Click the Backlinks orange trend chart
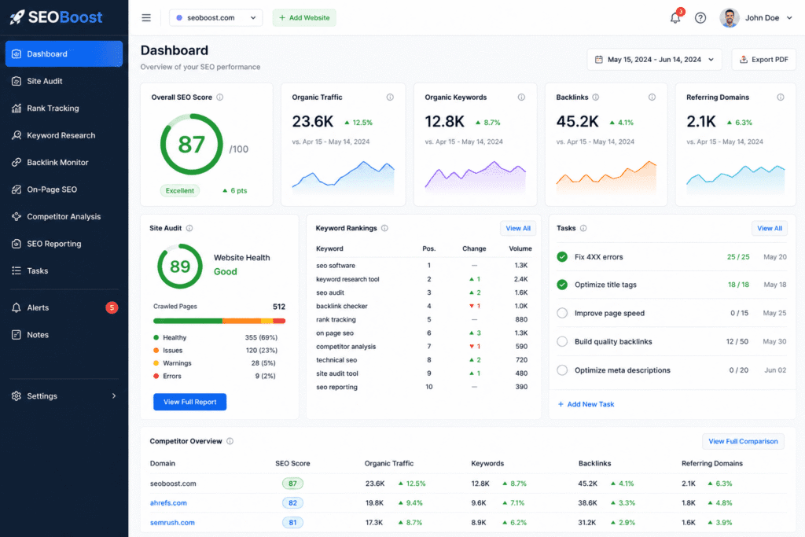805x537 pixels. pyautogui.click(x=606, y=178)
